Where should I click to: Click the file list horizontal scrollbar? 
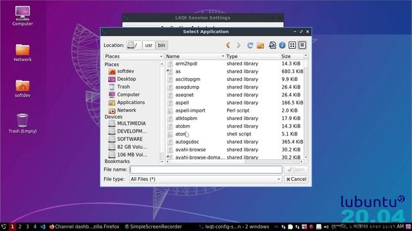pos(234,162)
